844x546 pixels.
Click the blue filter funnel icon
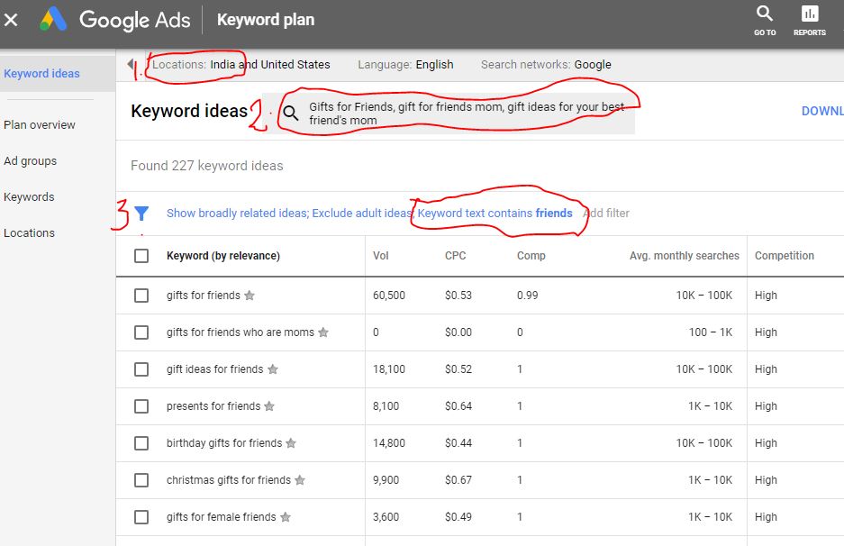coord(141,214)
